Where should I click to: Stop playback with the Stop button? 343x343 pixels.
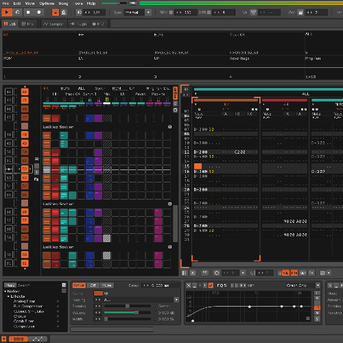[28, 12]
